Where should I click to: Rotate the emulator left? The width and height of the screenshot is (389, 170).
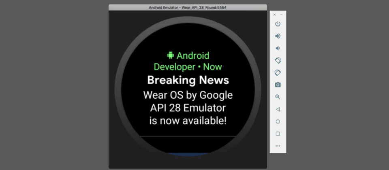click(x=278, y=60)
